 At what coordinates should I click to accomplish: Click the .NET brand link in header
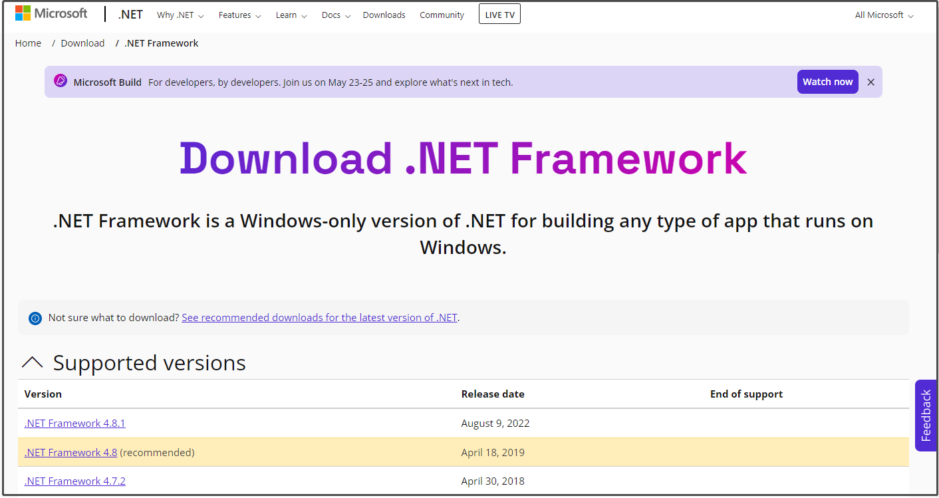click(130, 15)
